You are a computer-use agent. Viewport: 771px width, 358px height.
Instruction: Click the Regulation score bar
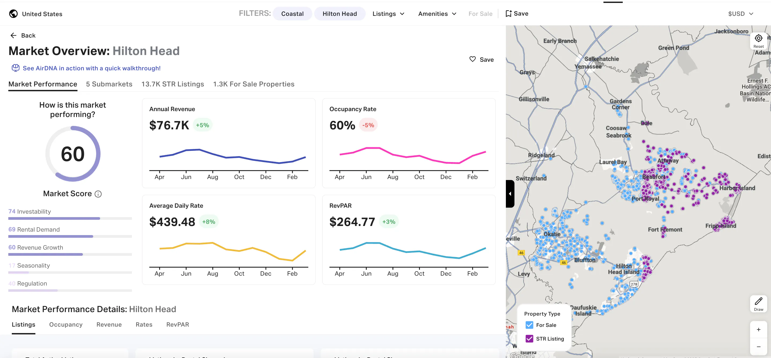tap(70, 291)
